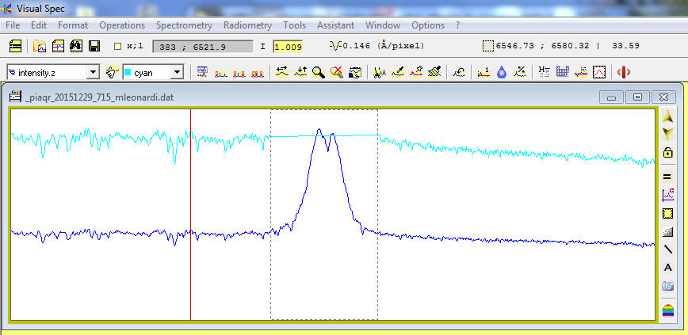Click the magnifier zoom icon

click(x=319, y=72)
